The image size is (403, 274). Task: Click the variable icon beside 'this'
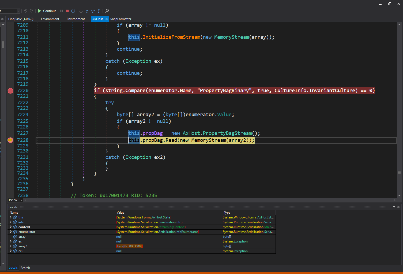click(15, 217)
